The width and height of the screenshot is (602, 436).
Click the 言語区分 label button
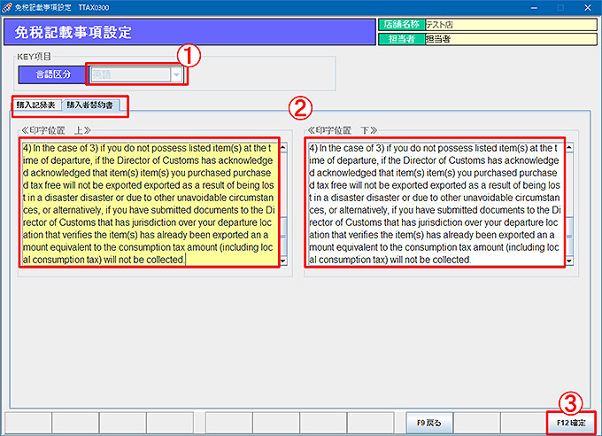click(x=53, y=74)
